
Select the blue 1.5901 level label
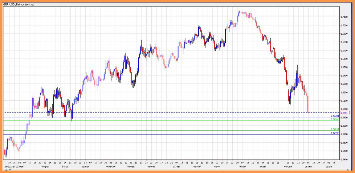pos(335,116)
